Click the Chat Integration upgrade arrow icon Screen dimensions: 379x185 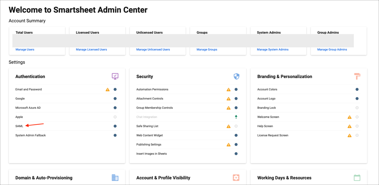click(x=236, y=117)
